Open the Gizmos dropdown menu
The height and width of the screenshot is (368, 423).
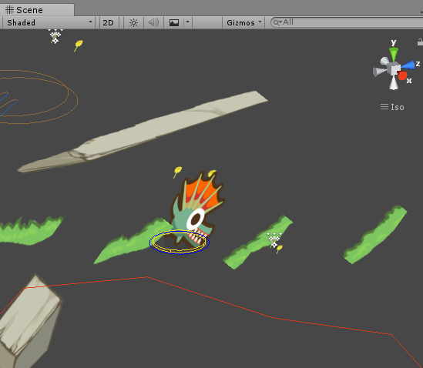243,22
